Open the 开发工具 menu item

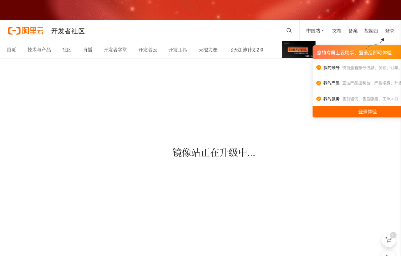(178, 50)
